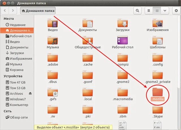
Task: Go forward with the right arrow button
Action: 13,11
